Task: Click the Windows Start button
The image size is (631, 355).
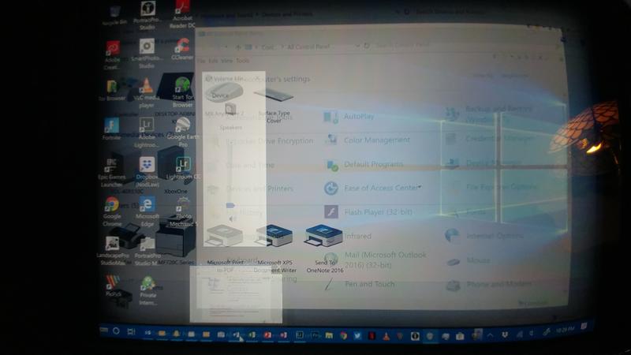Action: click(x=104, y=331)
